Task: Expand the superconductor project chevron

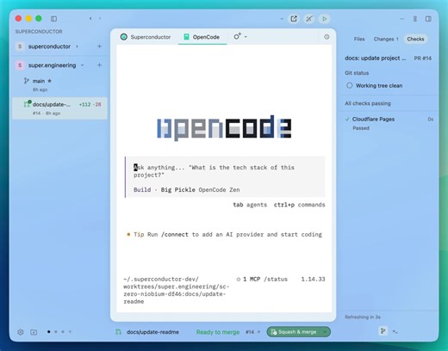Action: [77, 46]
